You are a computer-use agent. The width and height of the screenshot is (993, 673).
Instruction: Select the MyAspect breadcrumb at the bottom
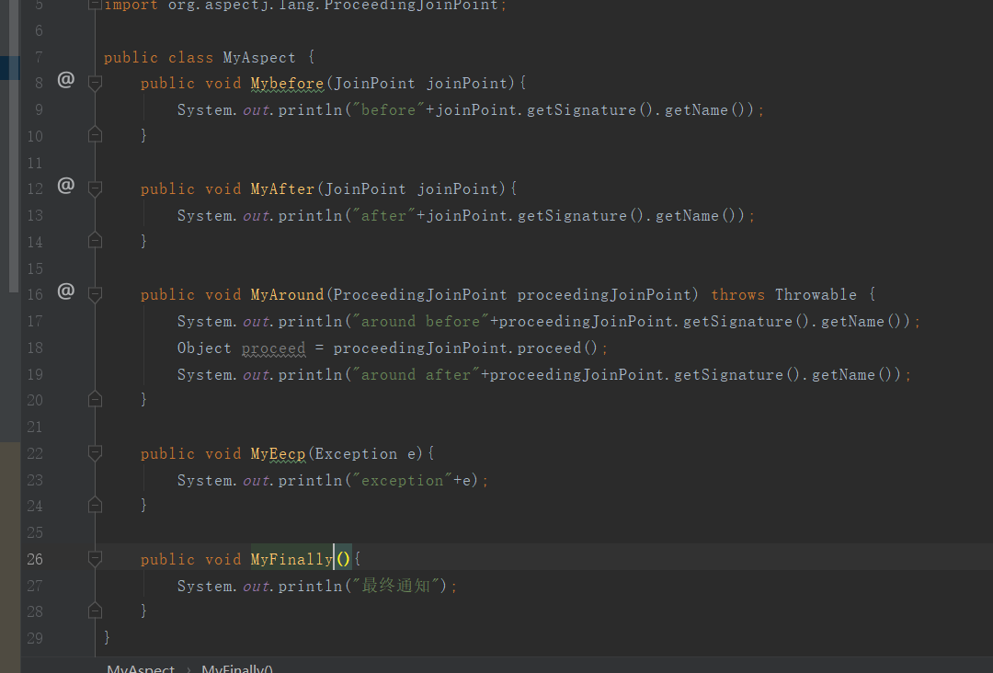click(x=141, y=667)
